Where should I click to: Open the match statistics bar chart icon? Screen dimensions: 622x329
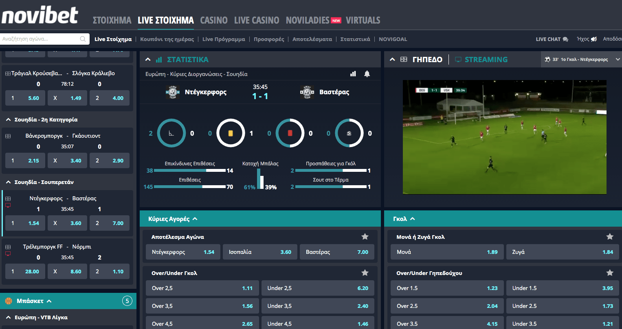353,74
